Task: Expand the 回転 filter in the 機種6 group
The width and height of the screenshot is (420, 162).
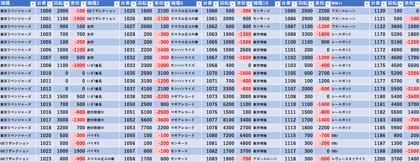Action: pos(232,4)
